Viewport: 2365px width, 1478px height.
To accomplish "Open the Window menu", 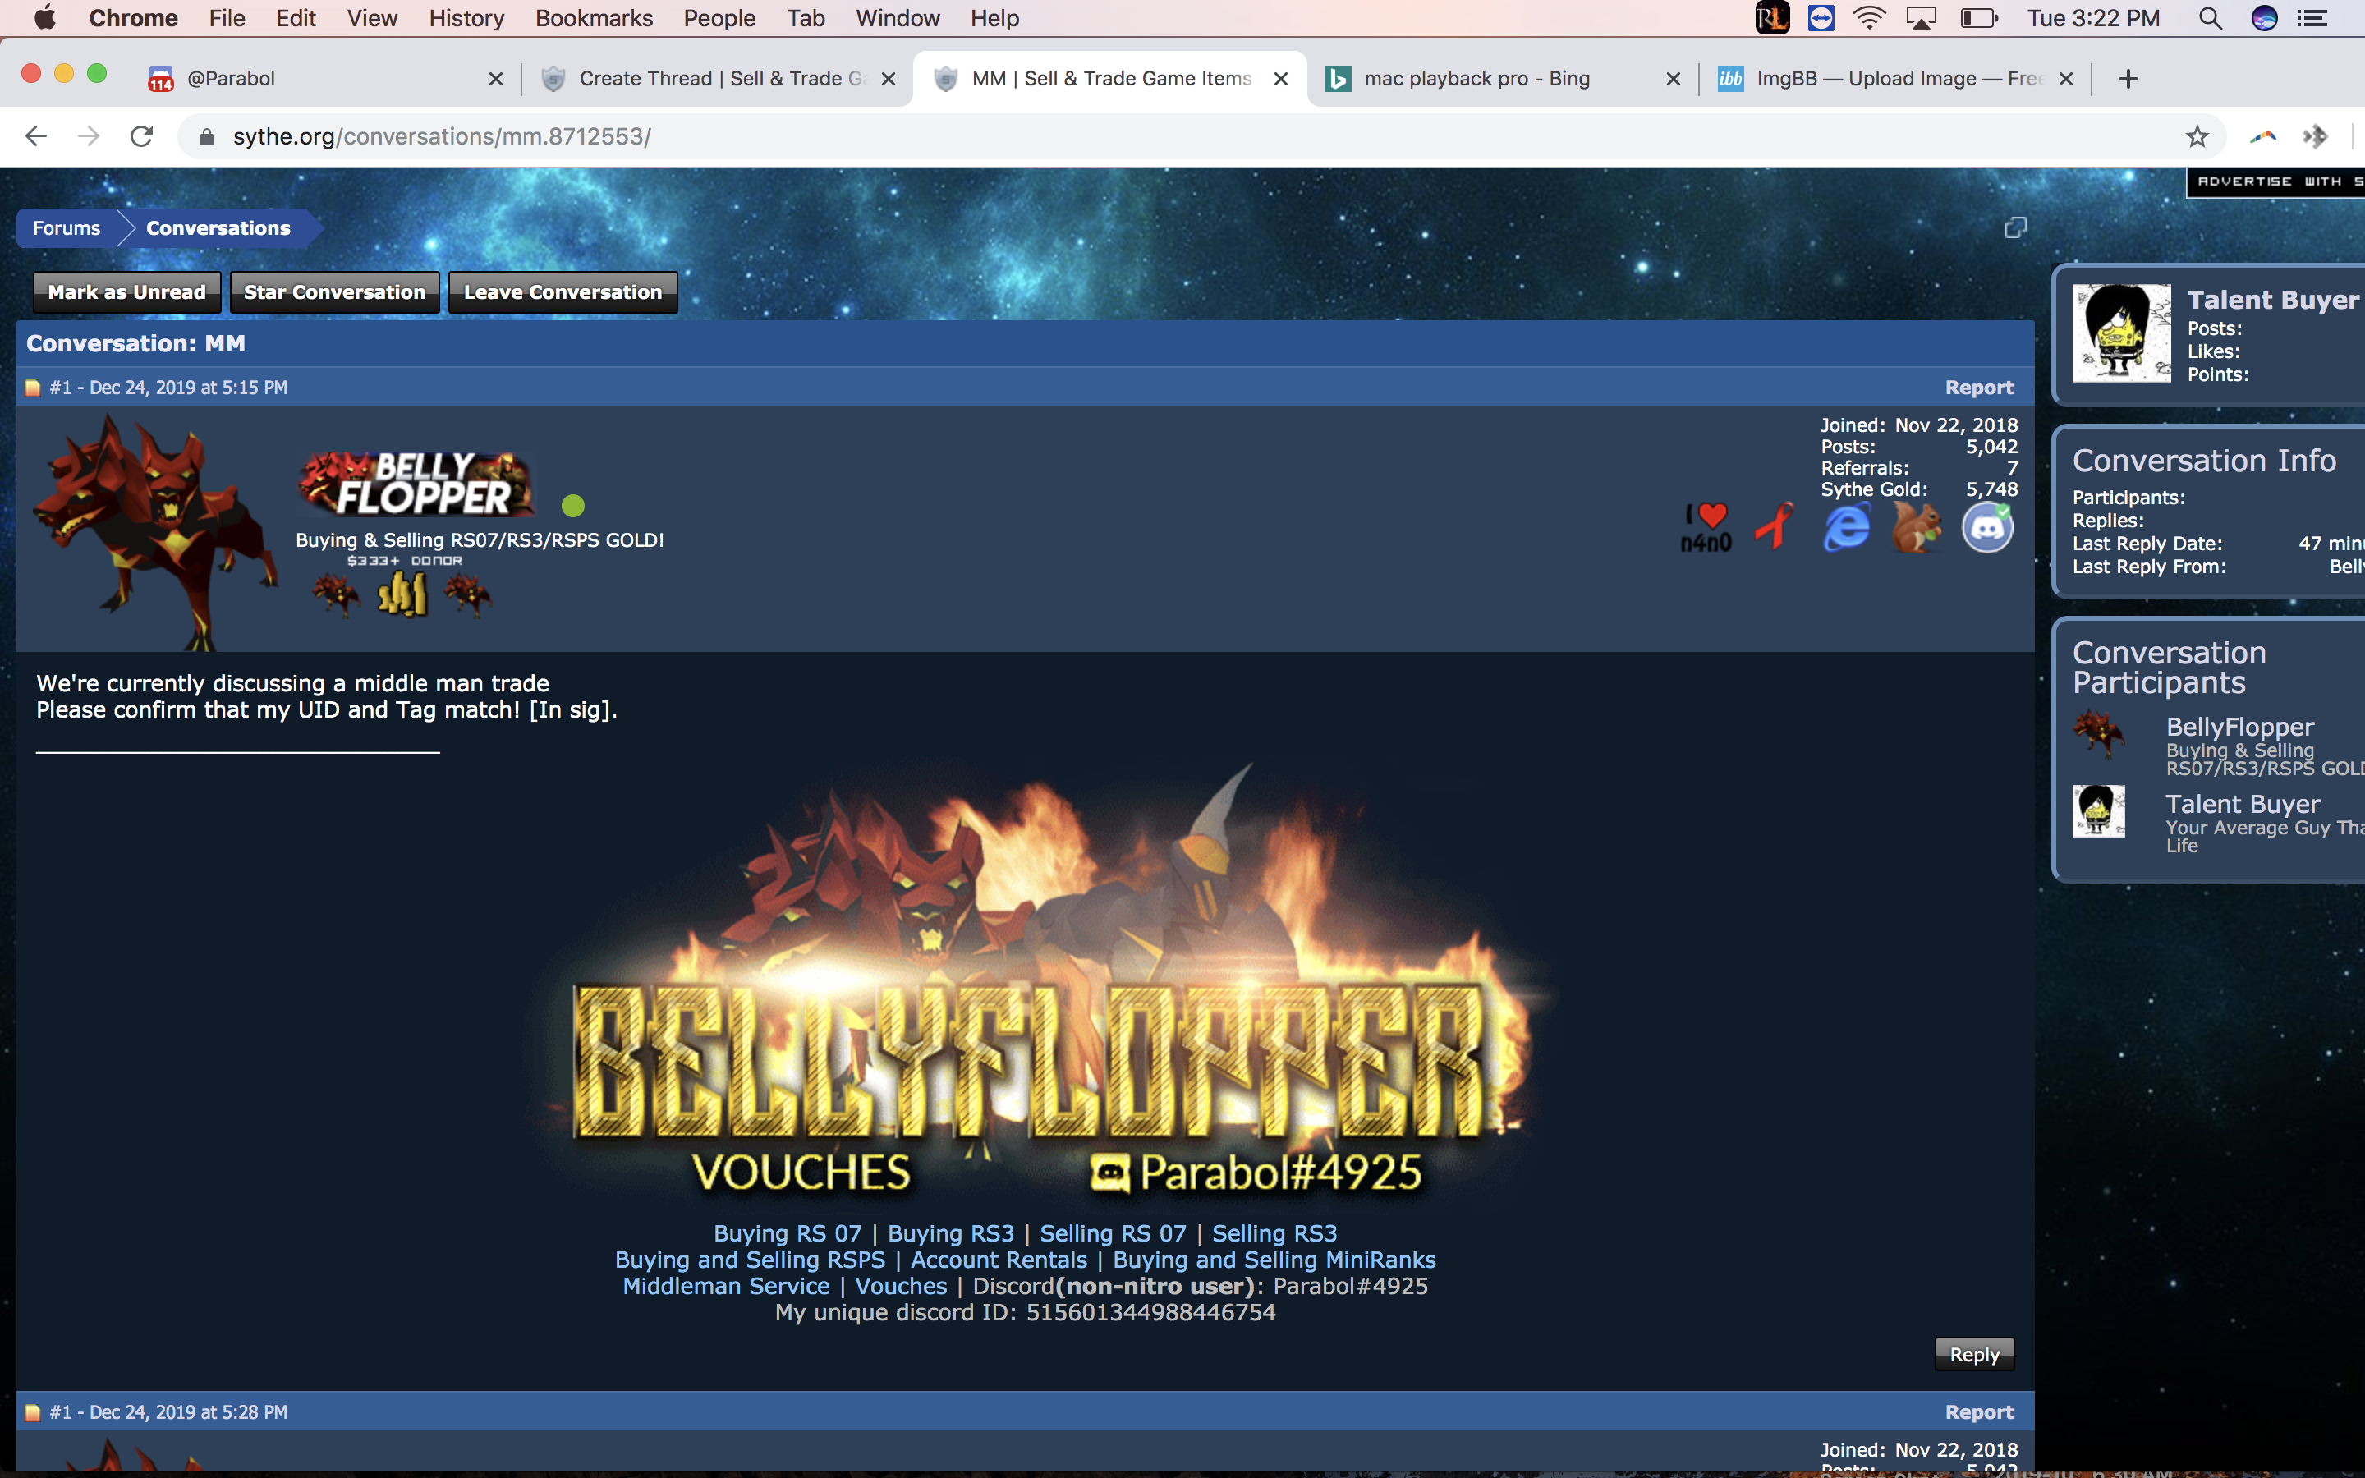I will tap(897, 17).
